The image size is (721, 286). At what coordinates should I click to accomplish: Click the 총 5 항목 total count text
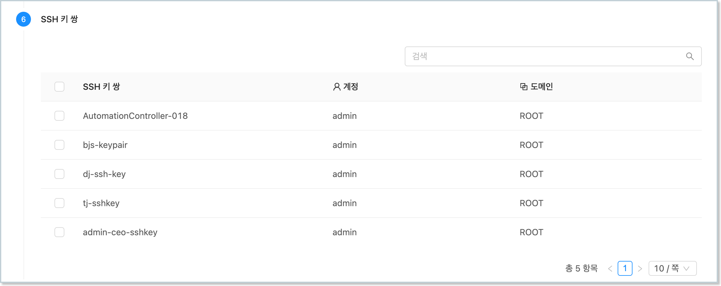pos(581,268)
